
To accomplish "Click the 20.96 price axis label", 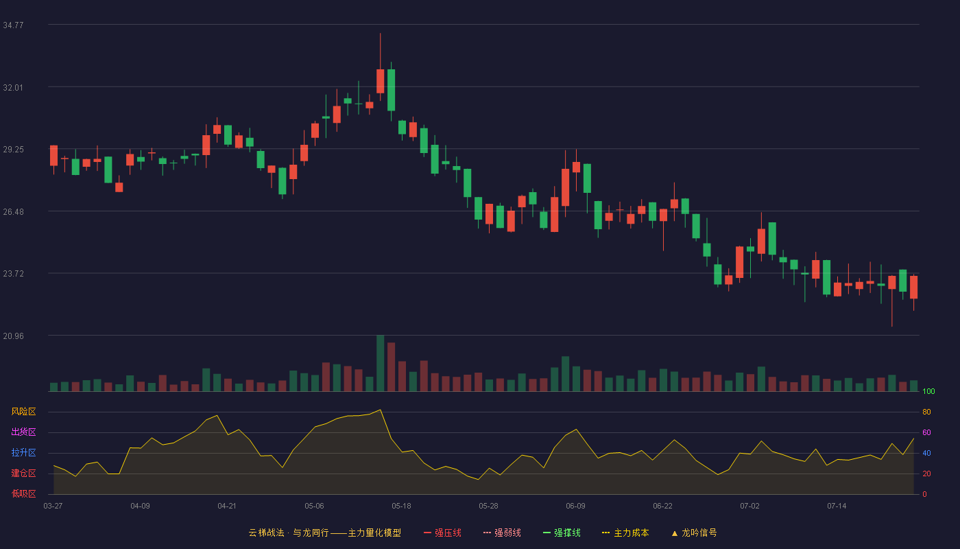I will click(x=13, y=336).
